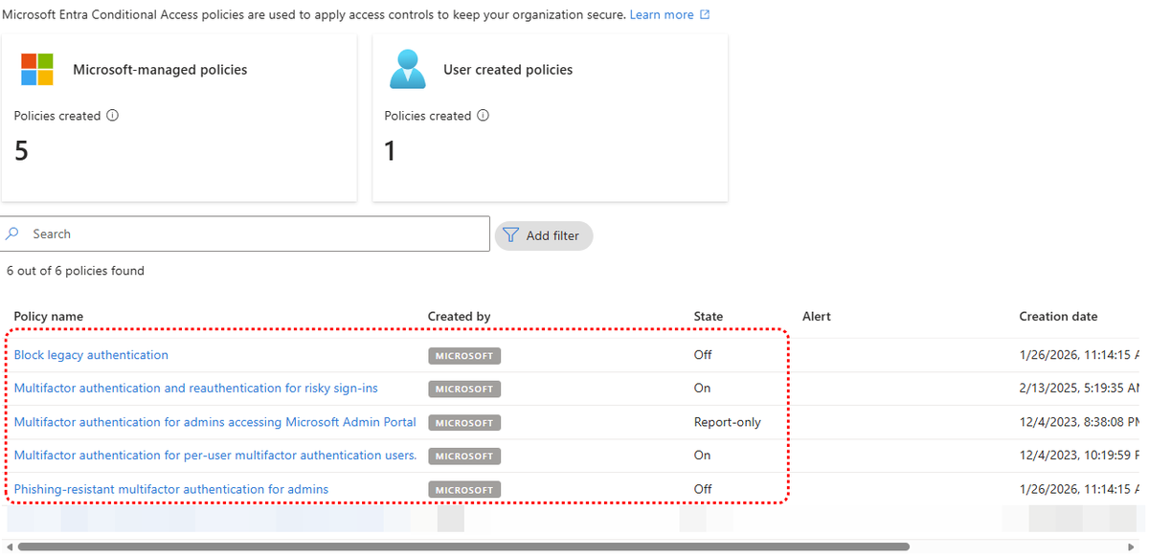Sort by Created by column header

coord(459,317)
